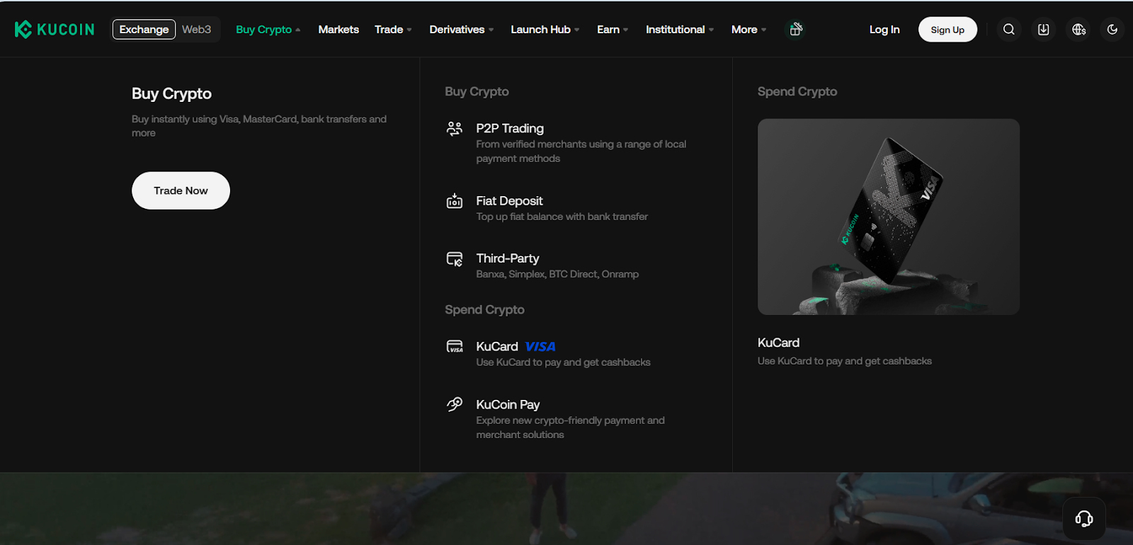Viewport: 1133px width, 545px height.
Task: Expand the Derivatives dropdown
Action: (x=461, y=29)
